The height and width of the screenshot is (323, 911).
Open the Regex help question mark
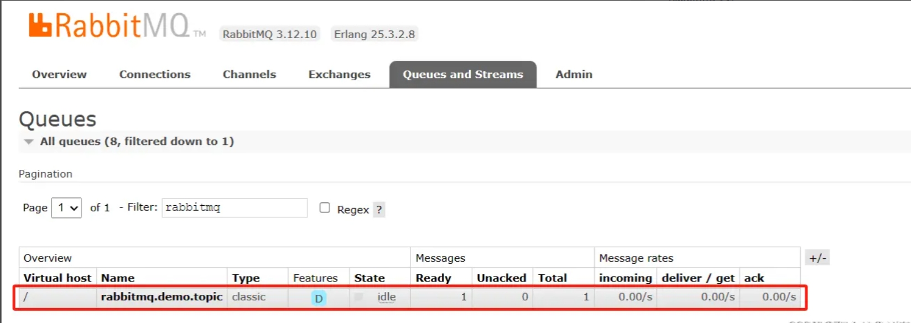tap(379, 210)
